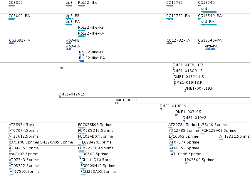Open the DME1-010G19 BAC clone

pyautogui.click(x=205, y=109)
